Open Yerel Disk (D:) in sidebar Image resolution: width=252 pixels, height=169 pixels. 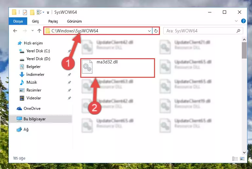(38, 59)
